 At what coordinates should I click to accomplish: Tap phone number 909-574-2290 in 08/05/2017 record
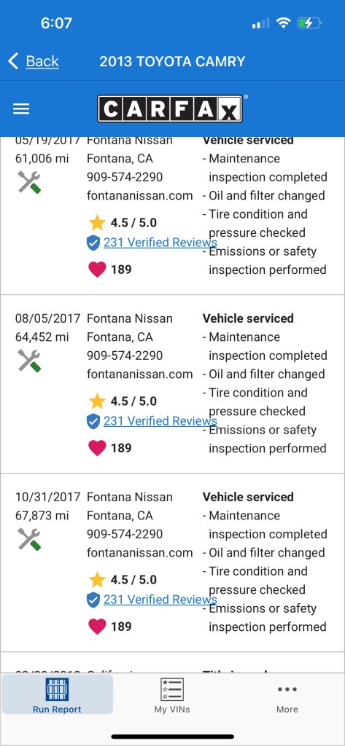point(125,356)
